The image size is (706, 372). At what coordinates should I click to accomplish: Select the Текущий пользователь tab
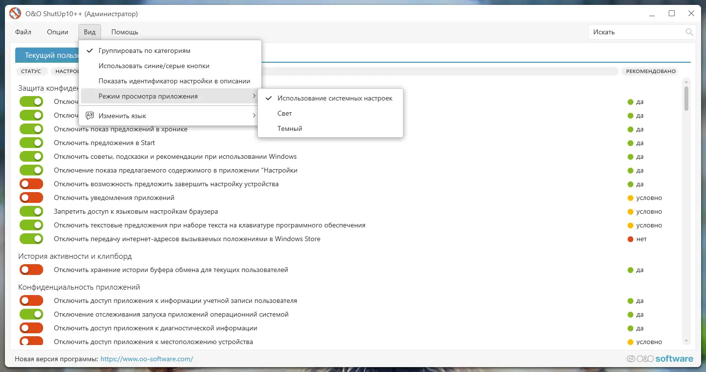point(48,55)
